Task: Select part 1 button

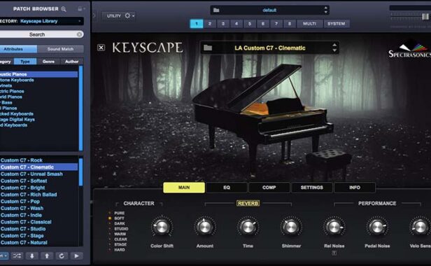Action: coord(197,24)
